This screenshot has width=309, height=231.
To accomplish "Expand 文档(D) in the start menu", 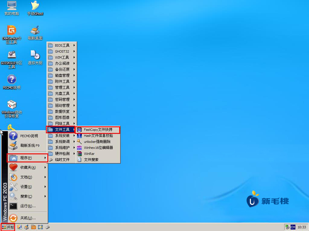I will tap(27, 177).
